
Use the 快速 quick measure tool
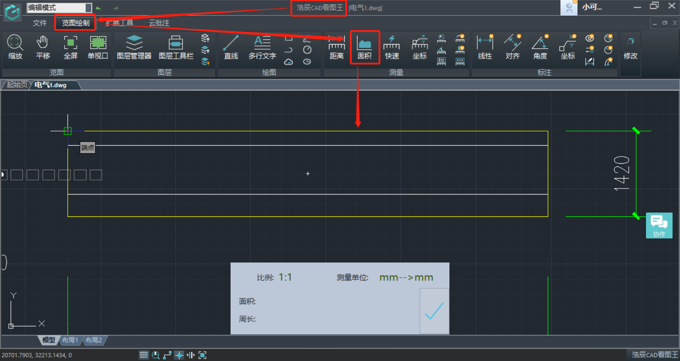392,47
